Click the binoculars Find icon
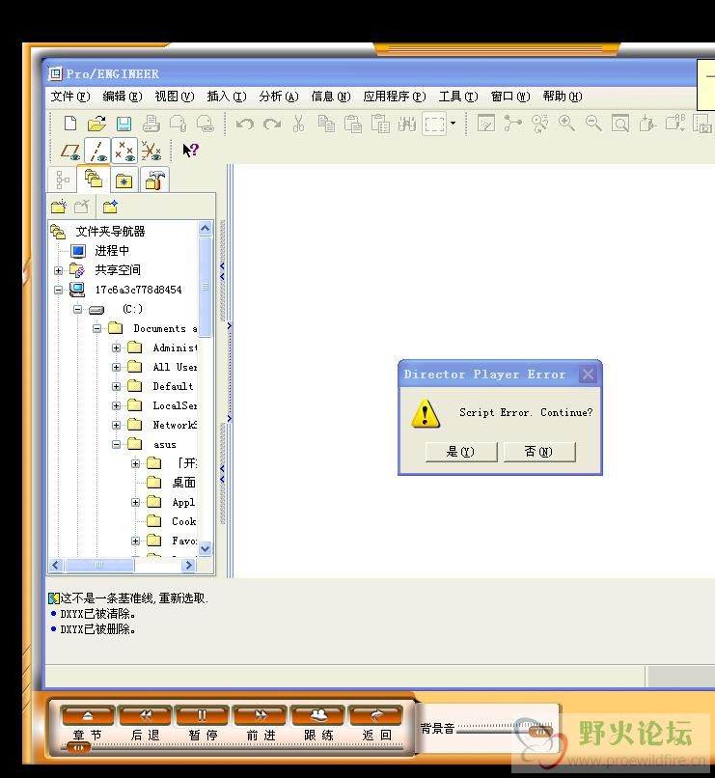The image size is (715, 778). [x=407, y=124]
